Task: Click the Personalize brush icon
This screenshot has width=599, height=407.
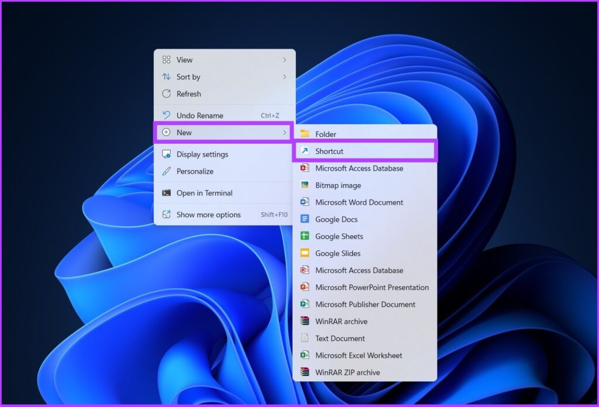Action: [x=166, y=172]
